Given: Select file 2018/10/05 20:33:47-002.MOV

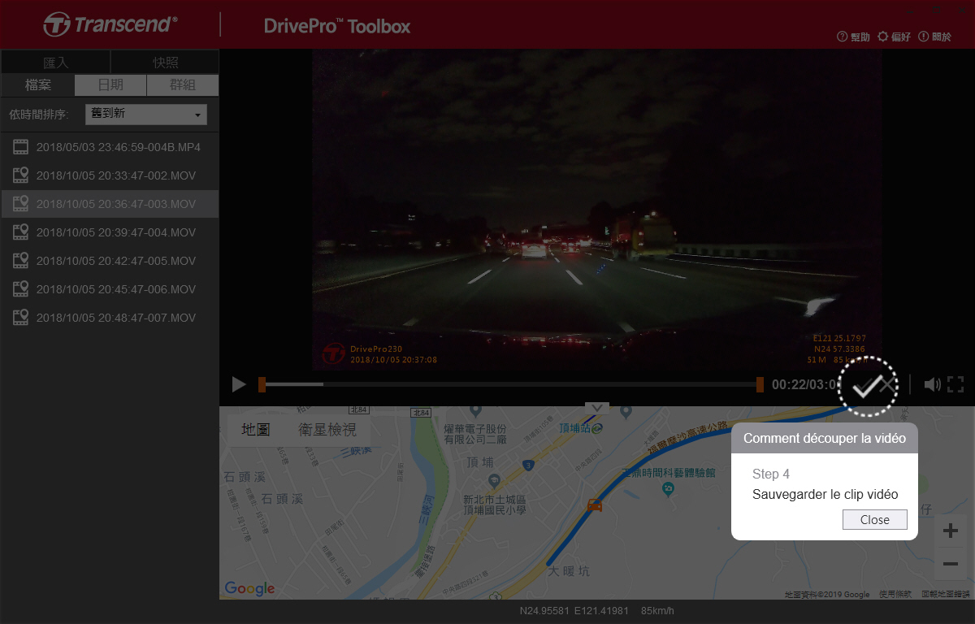Looking at the screenshot, I should (110, 175).
